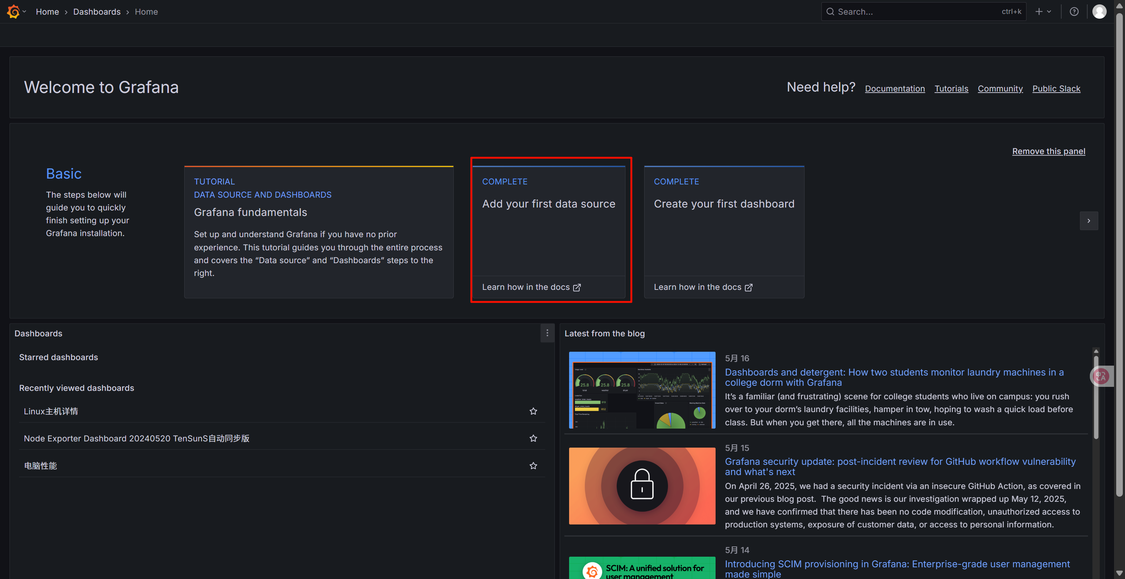This screenshot has width=1125, height=579.
Task: Click the search magnifier icon
Action: pos(830,12)
